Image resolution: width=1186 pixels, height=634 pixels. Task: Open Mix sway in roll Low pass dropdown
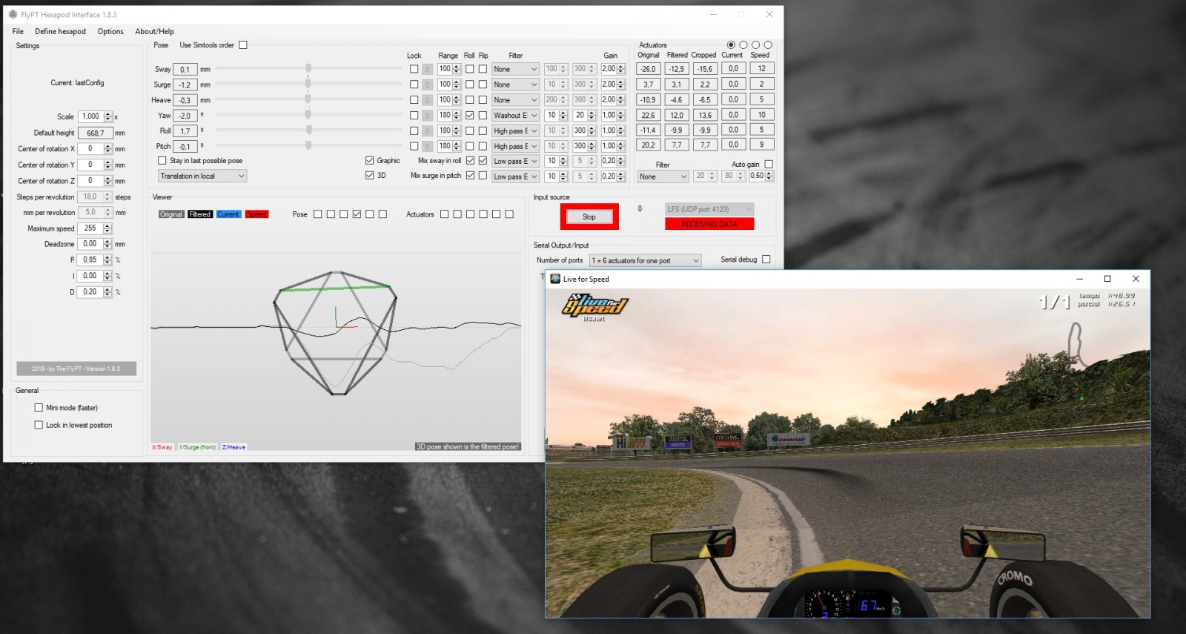click(515, 161)
